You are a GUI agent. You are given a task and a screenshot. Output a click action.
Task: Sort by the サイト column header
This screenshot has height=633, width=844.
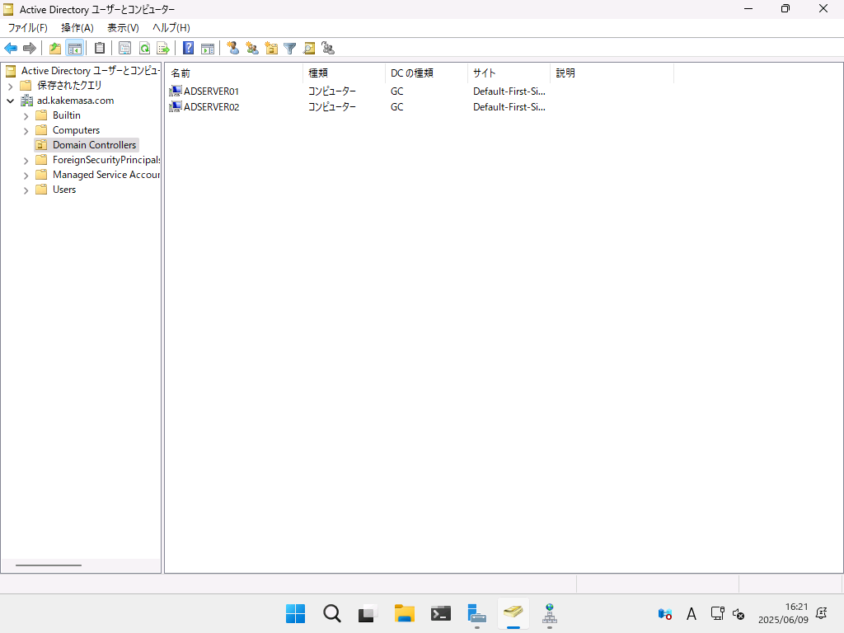[x=509, y=73]
